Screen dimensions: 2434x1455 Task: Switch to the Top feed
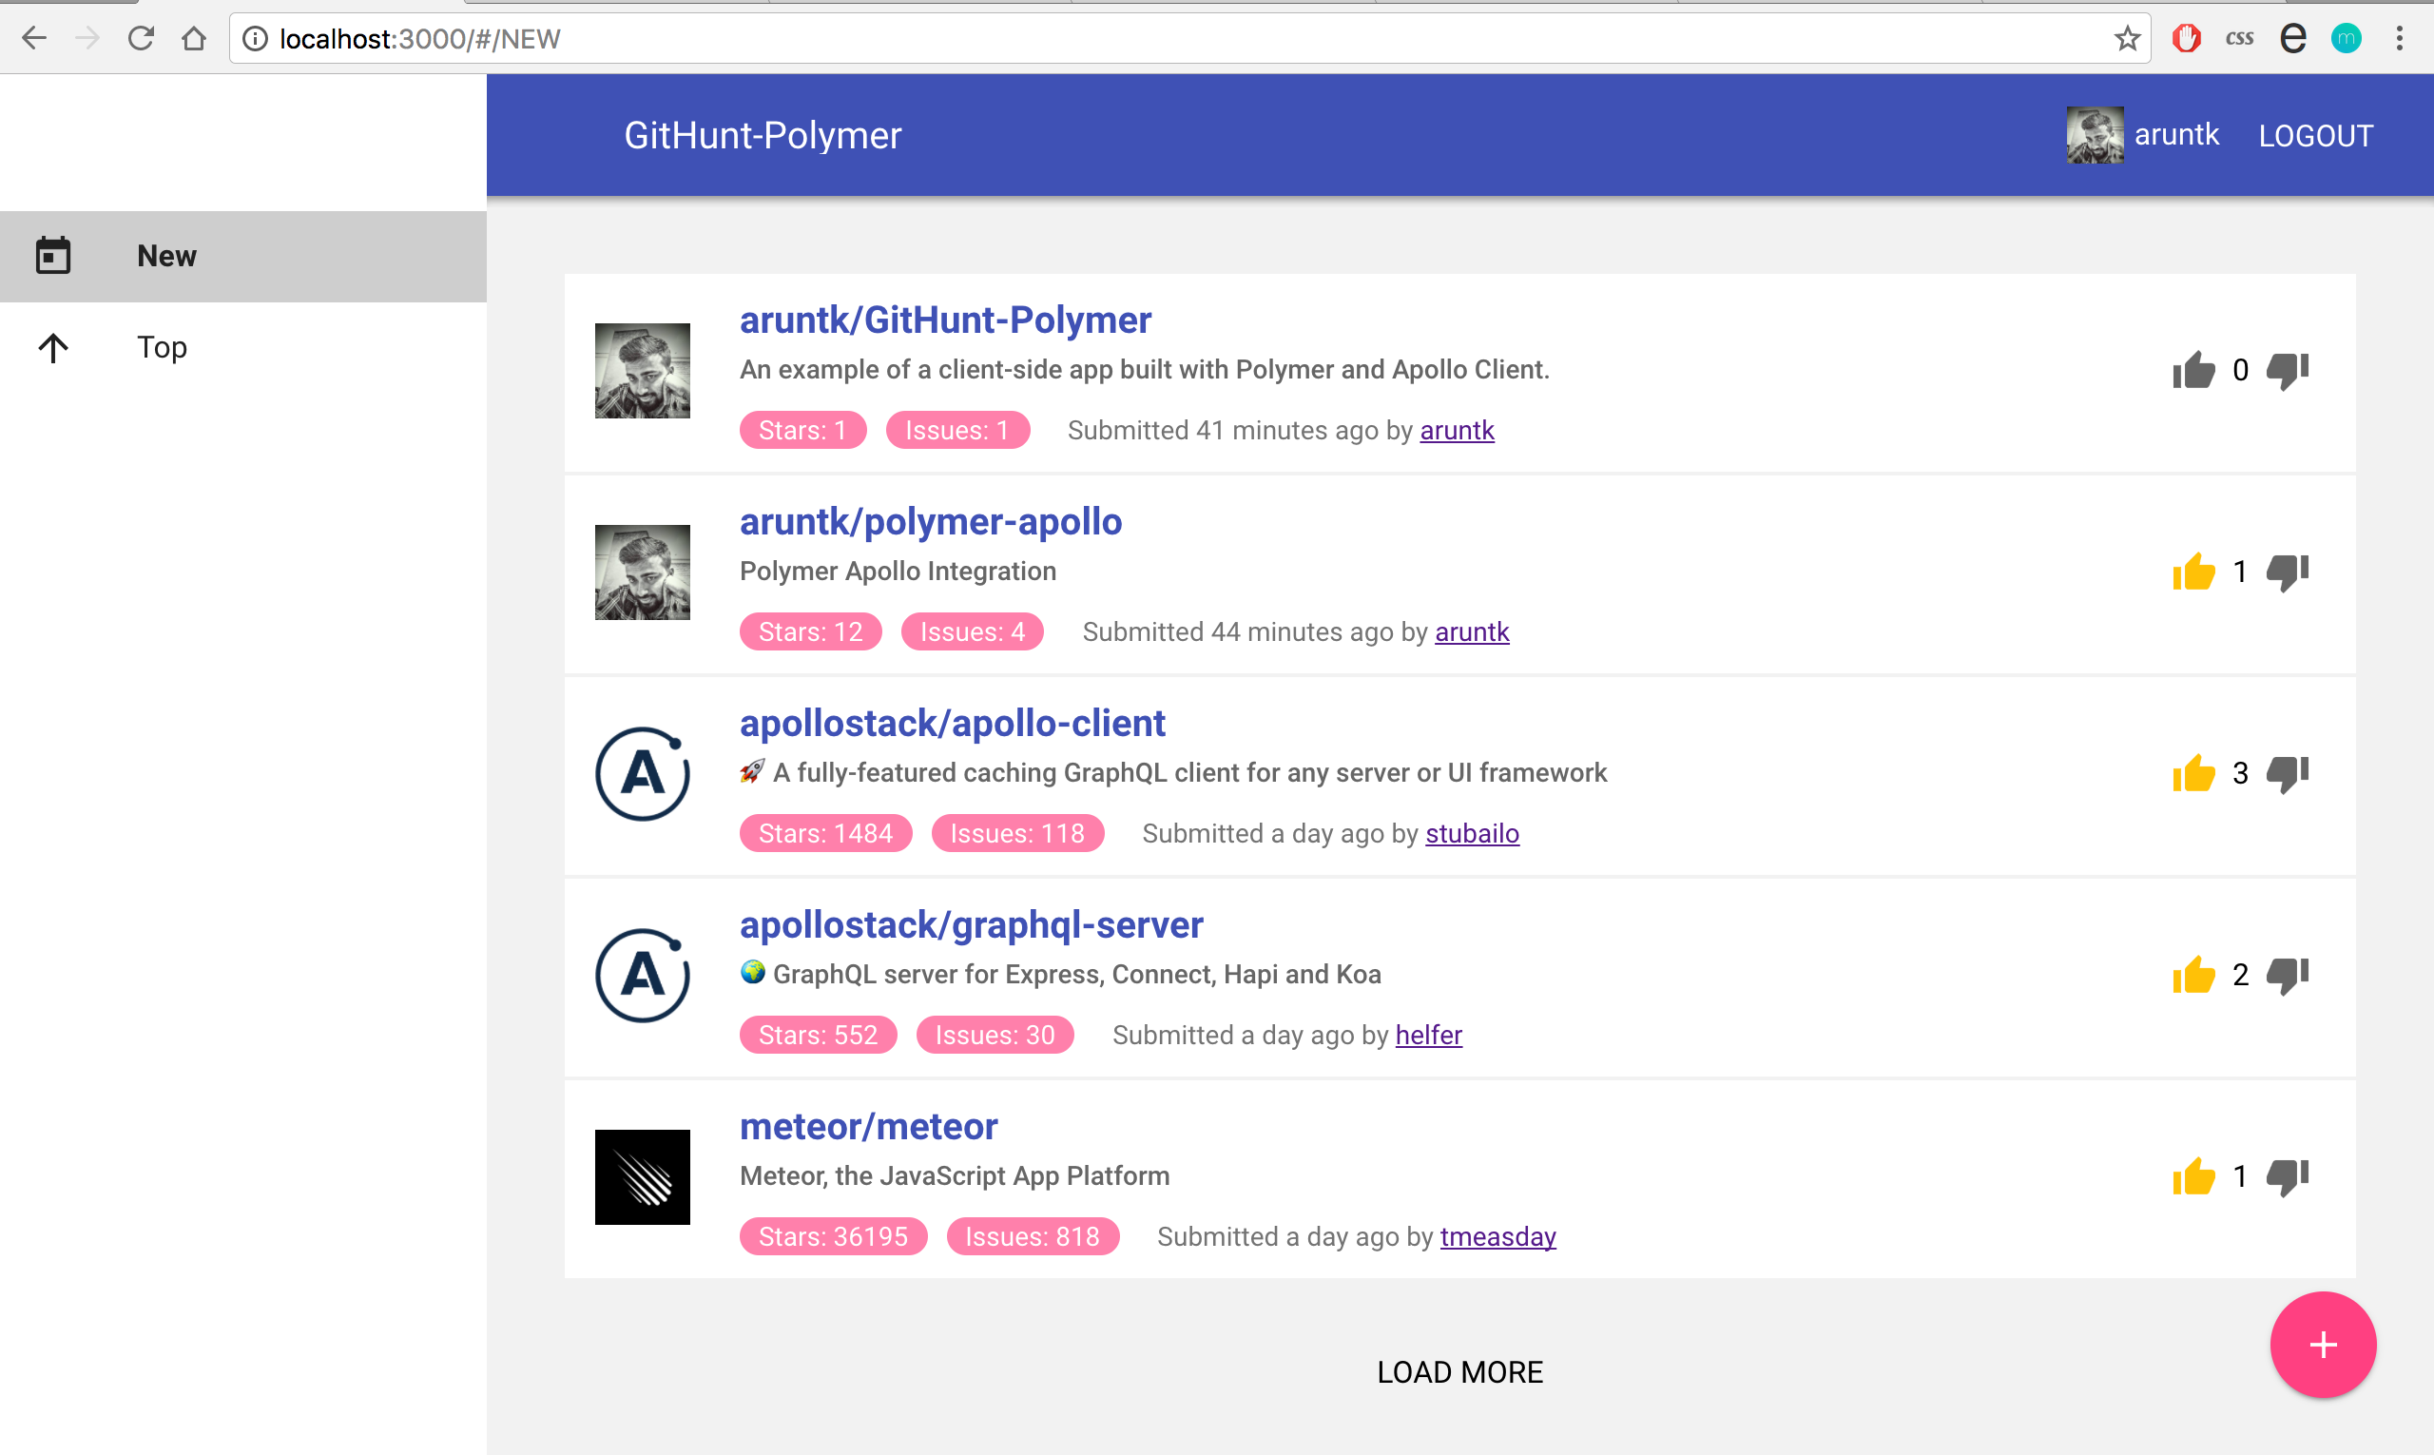(x=162, y=347)
